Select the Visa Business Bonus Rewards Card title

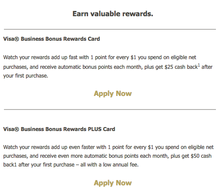[52, 39]
